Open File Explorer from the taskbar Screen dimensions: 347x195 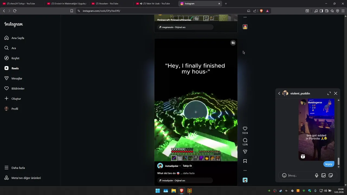point(173,191)
